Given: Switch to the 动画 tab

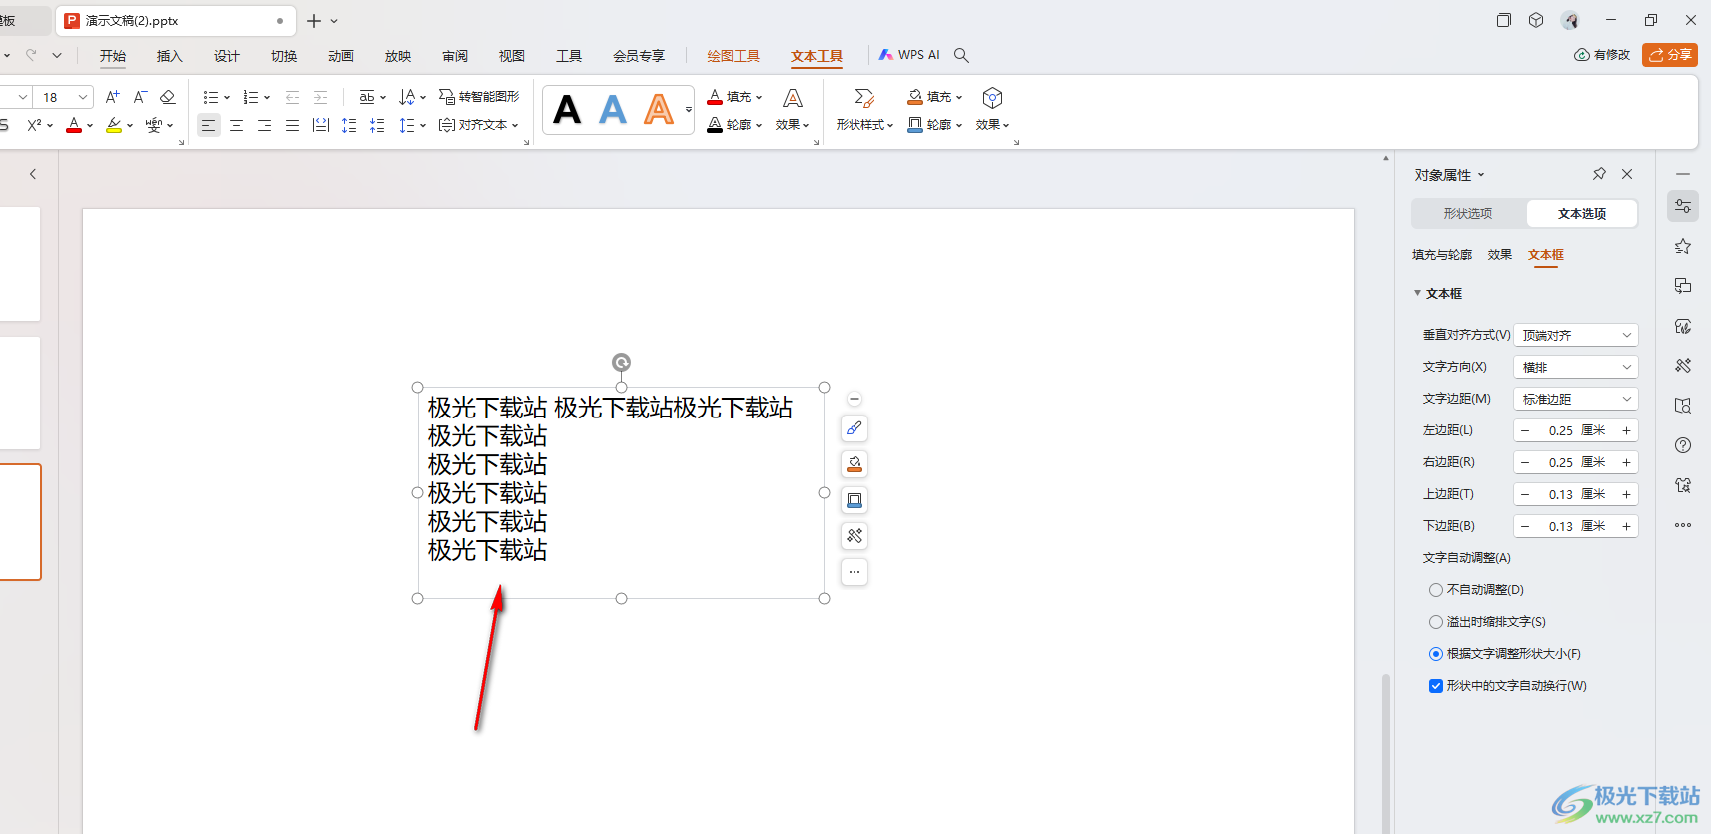Looking at the screenshot, I should (341, 56).
